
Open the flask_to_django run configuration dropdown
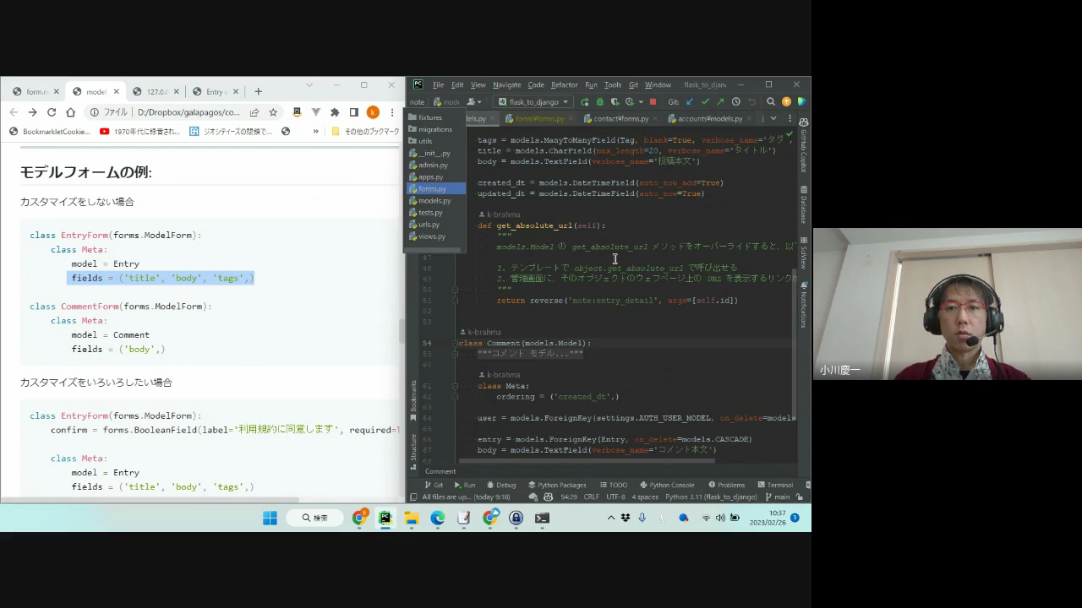pyautogui.click(x=533, y=102)
